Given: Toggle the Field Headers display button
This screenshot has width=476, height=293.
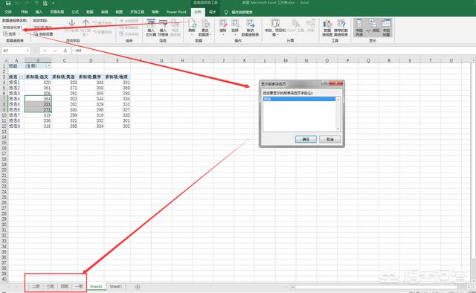Looking at the screenshot, I should pos(386,28).
